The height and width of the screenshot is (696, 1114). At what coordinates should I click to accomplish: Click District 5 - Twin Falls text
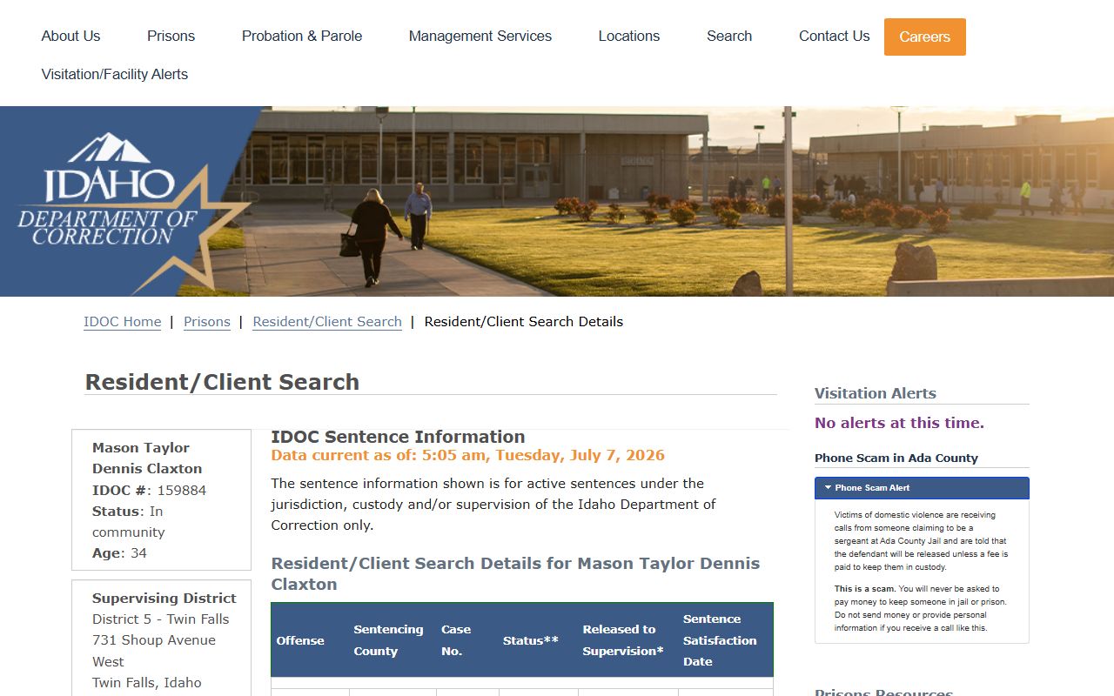pos(161,619)
